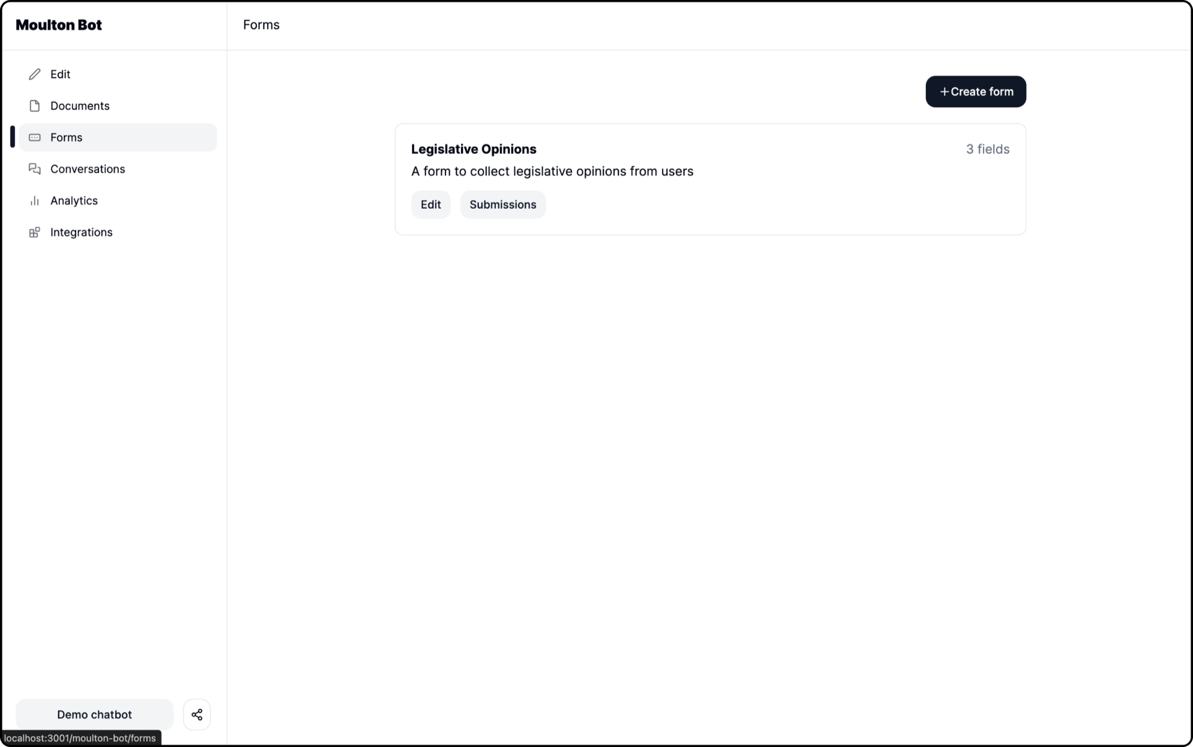This screenshot has width=1193, height=747.
Task: Click the Integrations blocks icon
Action: point(35,232)
